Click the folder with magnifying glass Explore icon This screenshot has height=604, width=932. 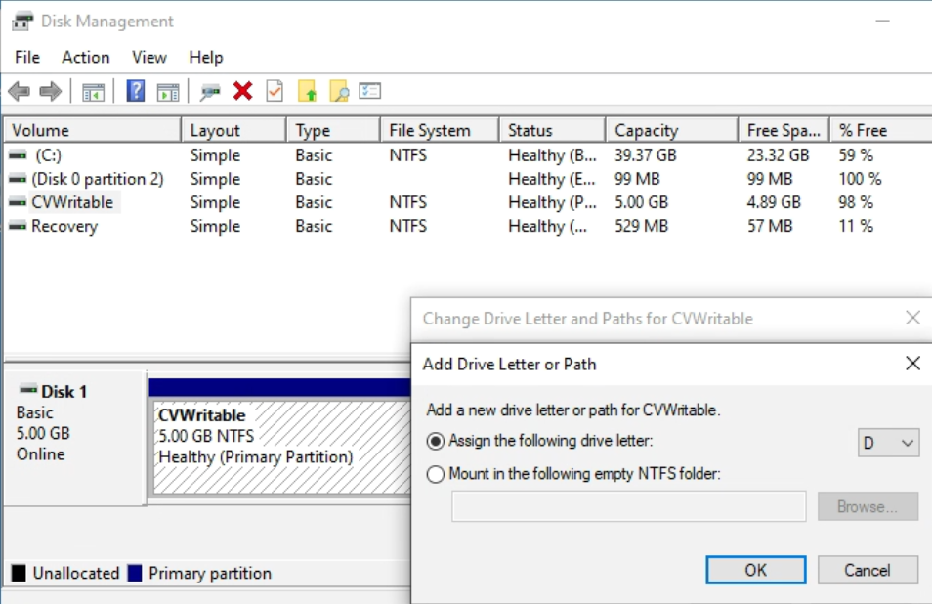coord(338,92)
